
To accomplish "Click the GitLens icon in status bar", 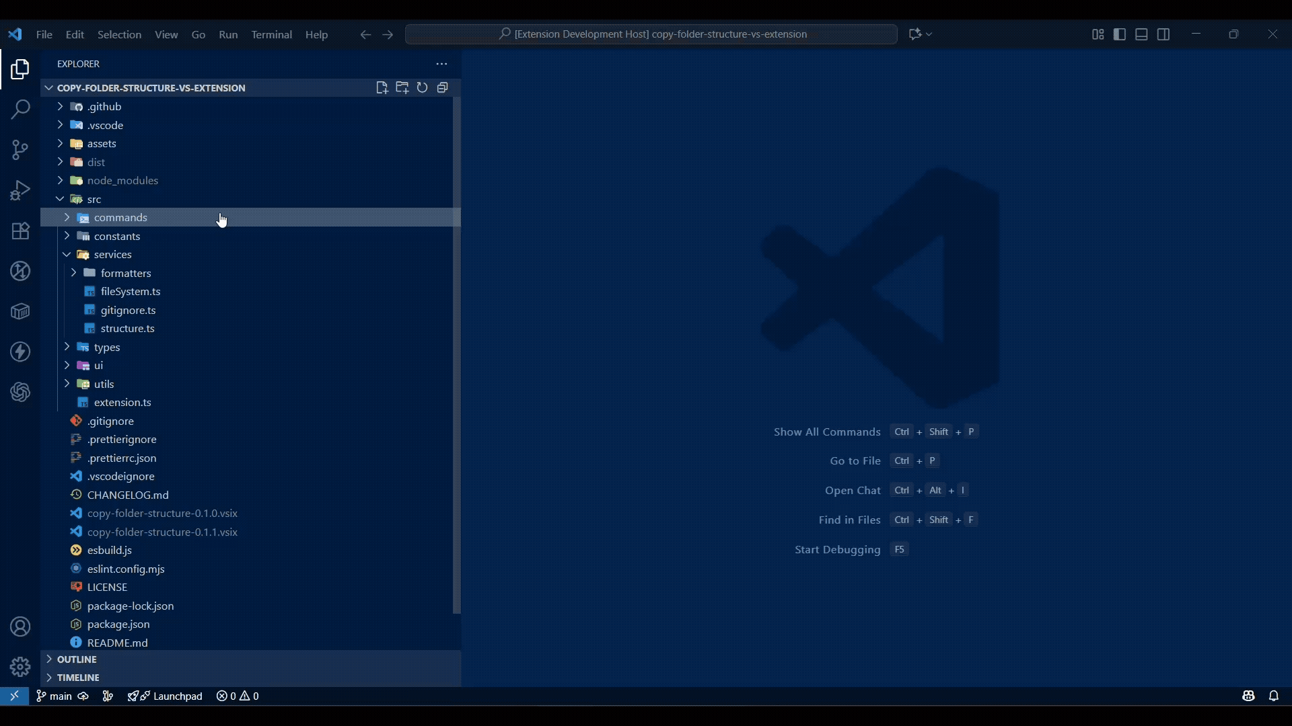I will (108, 696).
